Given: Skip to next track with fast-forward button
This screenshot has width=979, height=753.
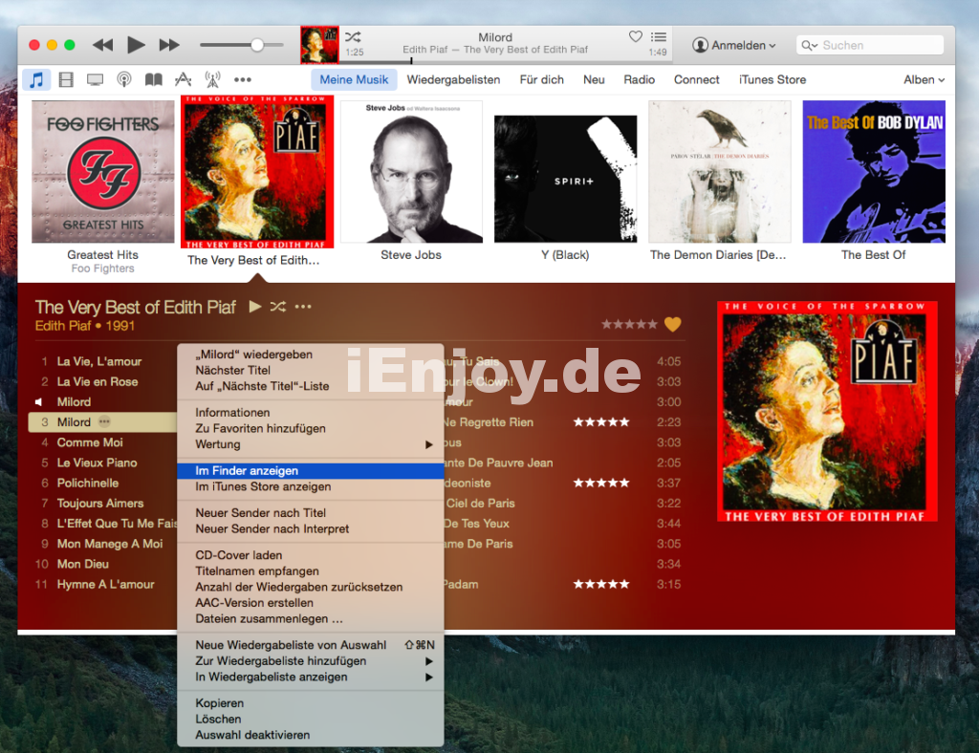Looking at the screenshot, I should [169, 45].
